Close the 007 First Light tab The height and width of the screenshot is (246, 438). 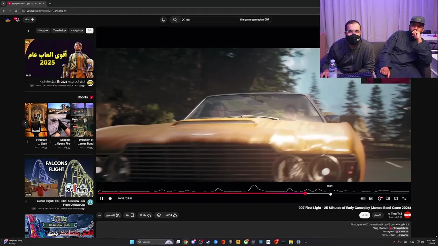(x=44, y=3)
